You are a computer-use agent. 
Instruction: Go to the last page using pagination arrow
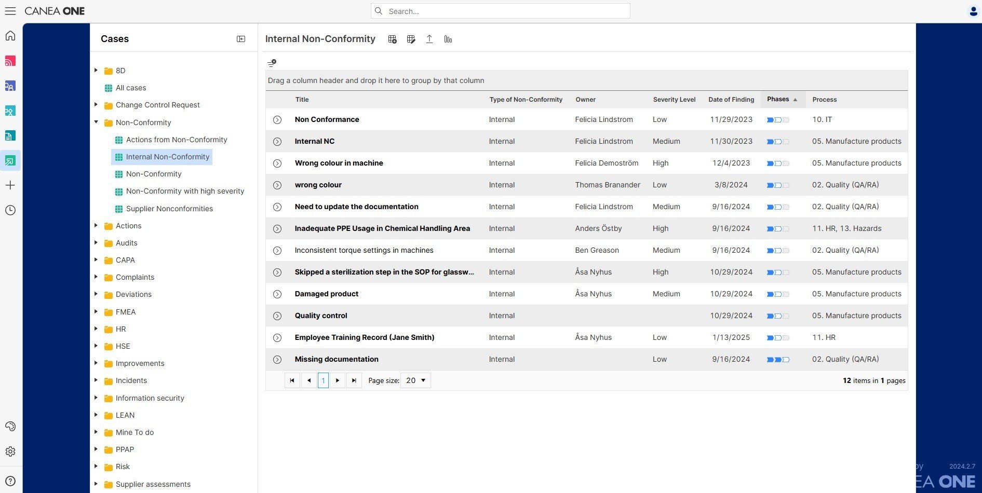point(354,380)
